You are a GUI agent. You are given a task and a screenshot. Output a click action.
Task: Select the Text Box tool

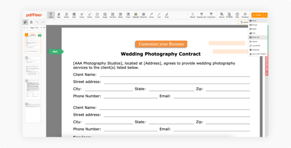coord(113,15)
